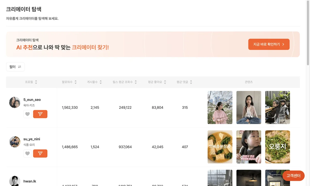Click post count 2,145
The image size is (310, 186).
pos(95,108)
